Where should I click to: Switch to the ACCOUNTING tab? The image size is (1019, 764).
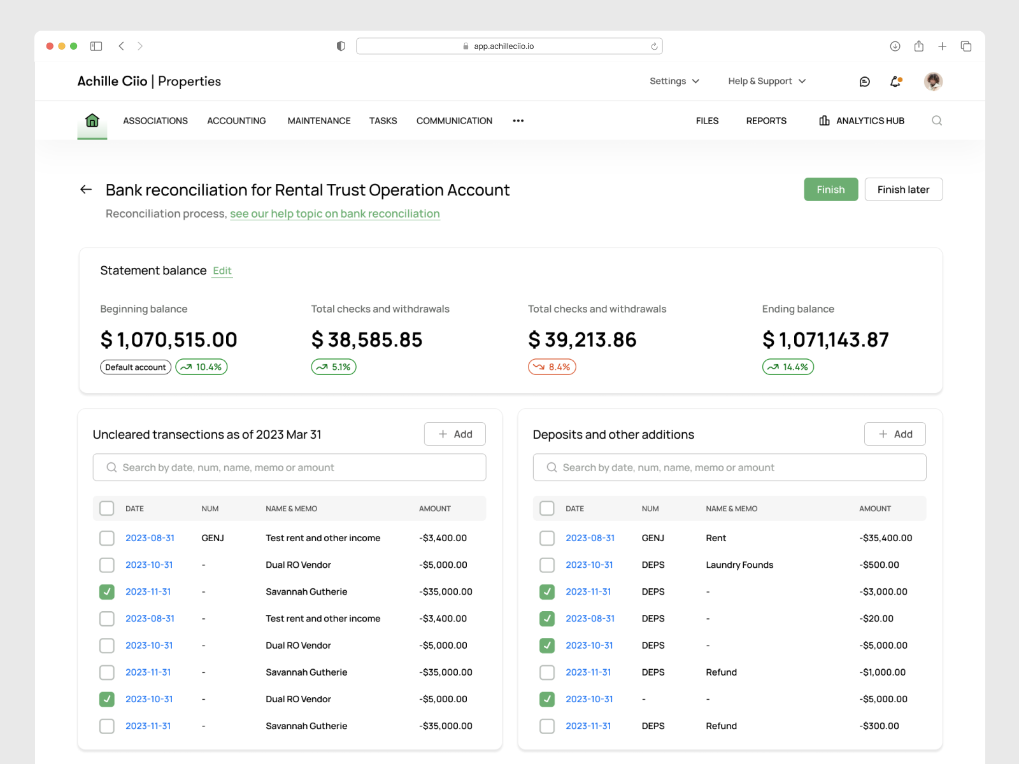coord(236,120)
